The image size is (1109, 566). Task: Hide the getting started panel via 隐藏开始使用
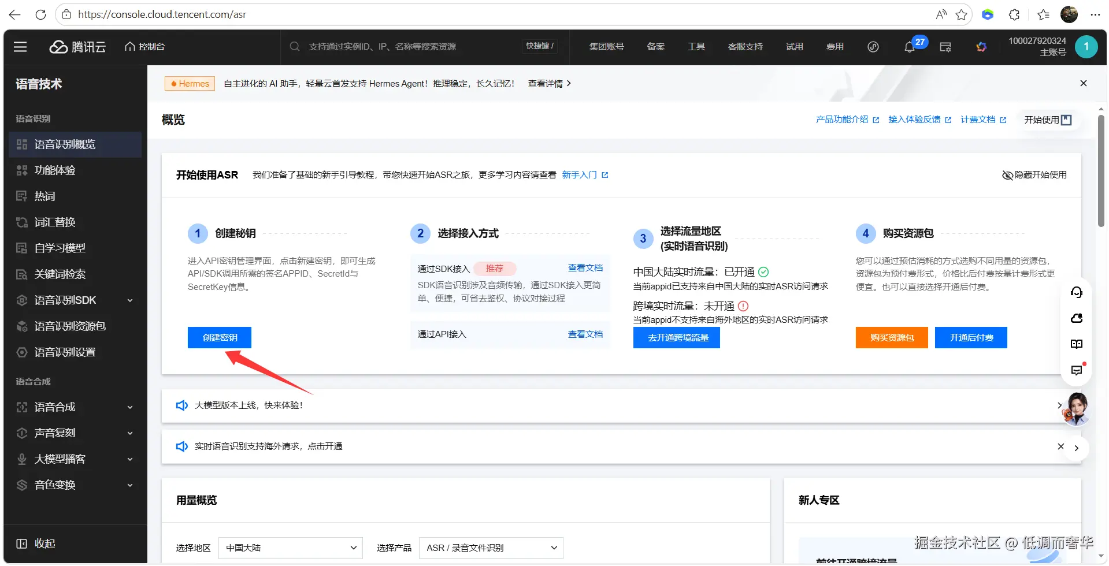click(1034, 175)
